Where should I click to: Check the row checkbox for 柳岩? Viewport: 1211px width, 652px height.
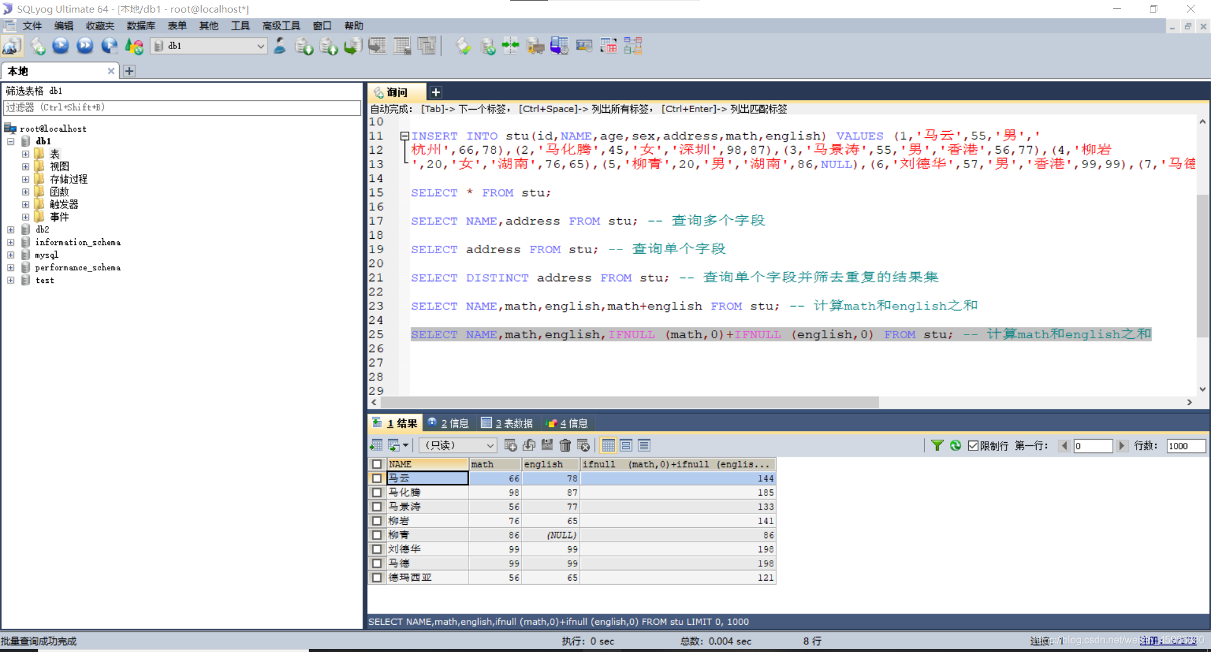tap(377, 521)
